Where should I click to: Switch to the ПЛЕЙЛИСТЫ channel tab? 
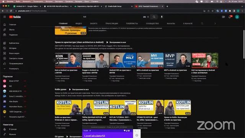(132, 23)
